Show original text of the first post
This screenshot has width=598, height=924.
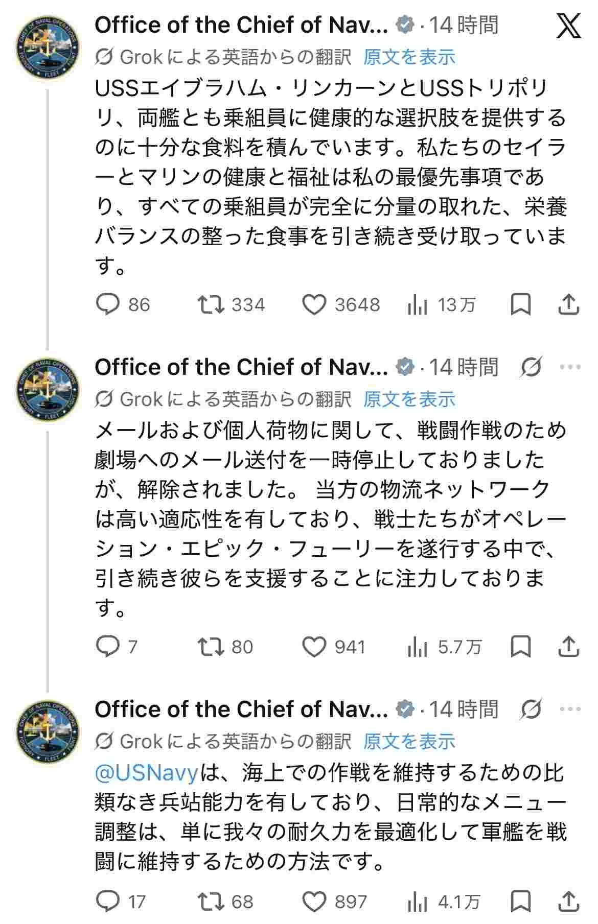(x=409, y=57)
